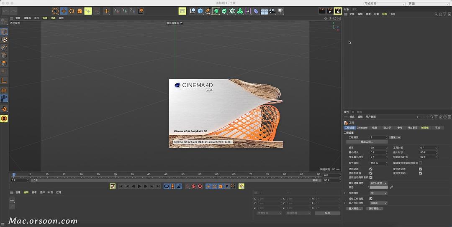Go to the end of the timeline

tap(158, 187)
